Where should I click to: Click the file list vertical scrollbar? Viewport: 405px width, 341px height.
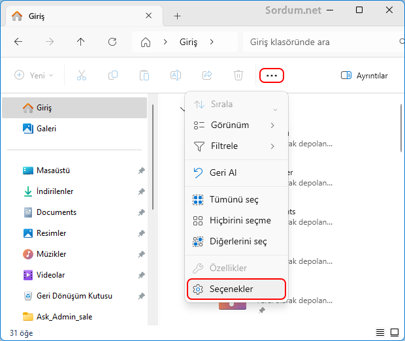click(401, 128)
